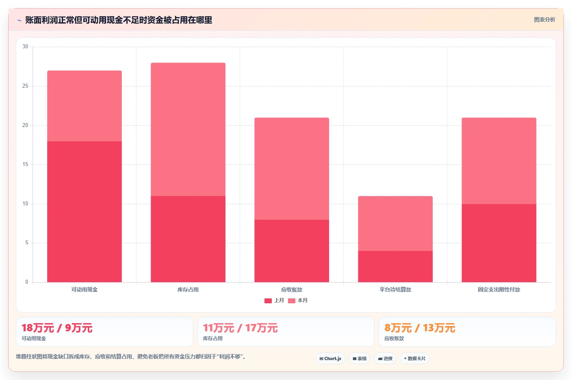Click the 固定支出刚性付款 x-axis label
The image size is (572, 380).
(499, 289)
